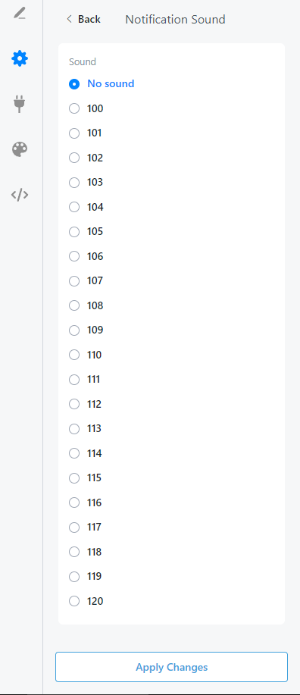
Task: Apply Changes to notification sound
Action: point(171,667)
